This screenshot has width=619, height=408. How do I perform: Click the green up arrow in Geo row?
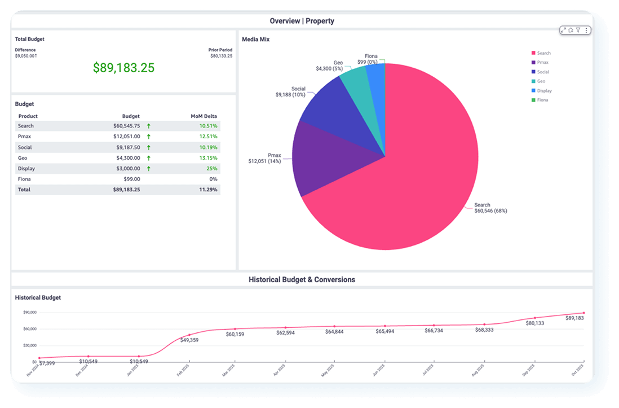pyautogui.click(x=149, y=158)
